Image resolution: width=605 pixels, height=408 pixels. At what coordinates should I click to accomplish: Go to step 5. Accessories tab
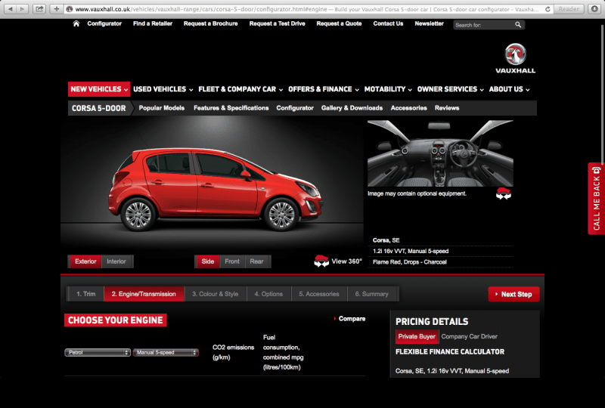tap(319, 294)
